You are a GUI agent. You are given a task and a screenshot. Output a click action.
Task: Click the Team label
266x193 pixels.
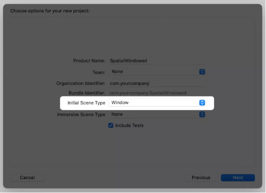[x=99, y=72]
